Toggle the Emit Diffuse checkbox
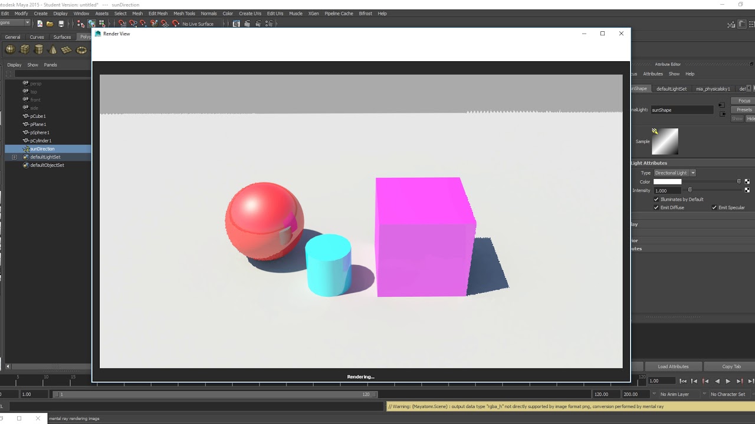Screen dimensions: 755x424 coord(656,207)
